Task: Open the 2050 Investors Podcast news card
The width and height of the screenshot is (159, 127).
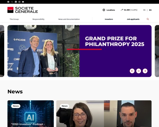Action: 31,114
